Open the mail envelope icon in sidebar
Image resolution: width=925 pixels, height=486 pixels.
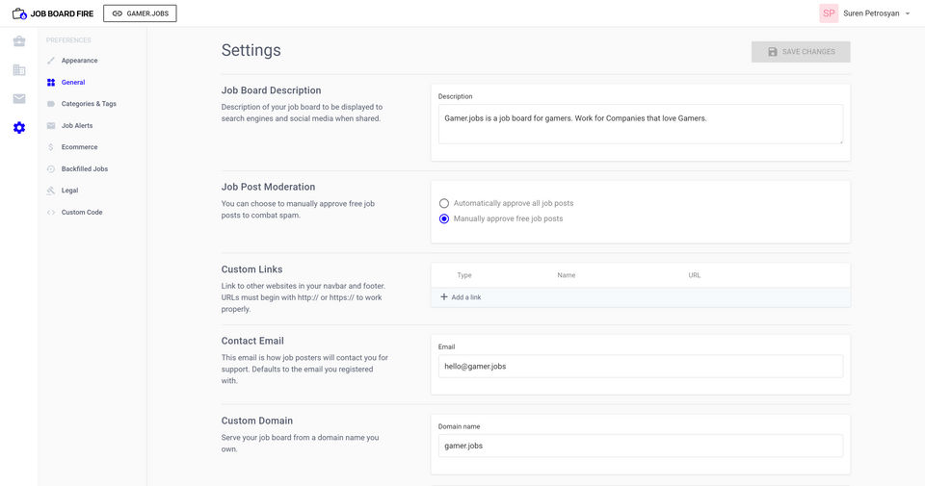(19, 98)
